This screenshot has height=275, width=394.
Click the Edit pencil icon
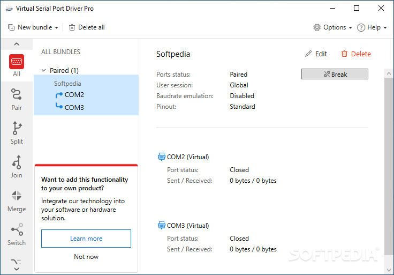coord(308,54)
